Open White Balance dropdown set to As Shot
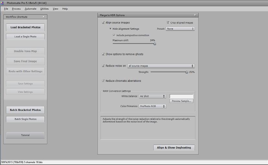This screenshot has height=165, width=268. (x=152, y=96)
